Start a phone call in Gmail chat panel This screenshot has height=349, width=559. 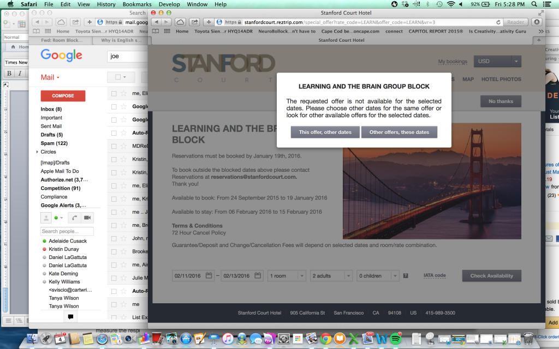click(74, 218)
